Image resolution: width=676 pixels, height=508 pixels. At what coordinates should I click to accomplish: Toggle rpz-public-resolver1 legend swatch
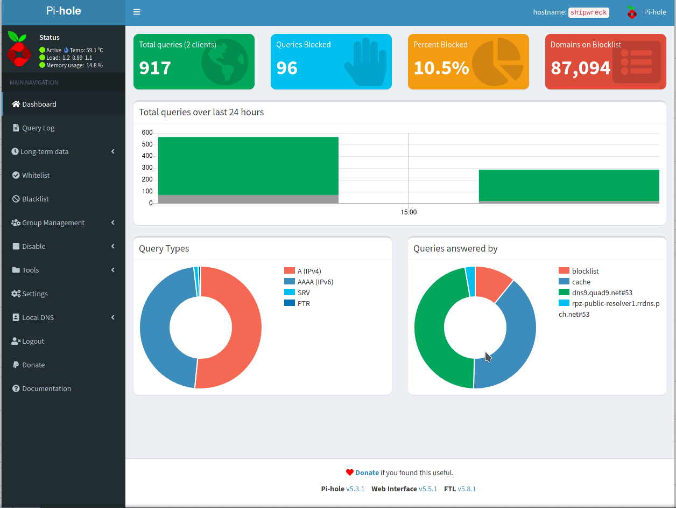[564, 303]
